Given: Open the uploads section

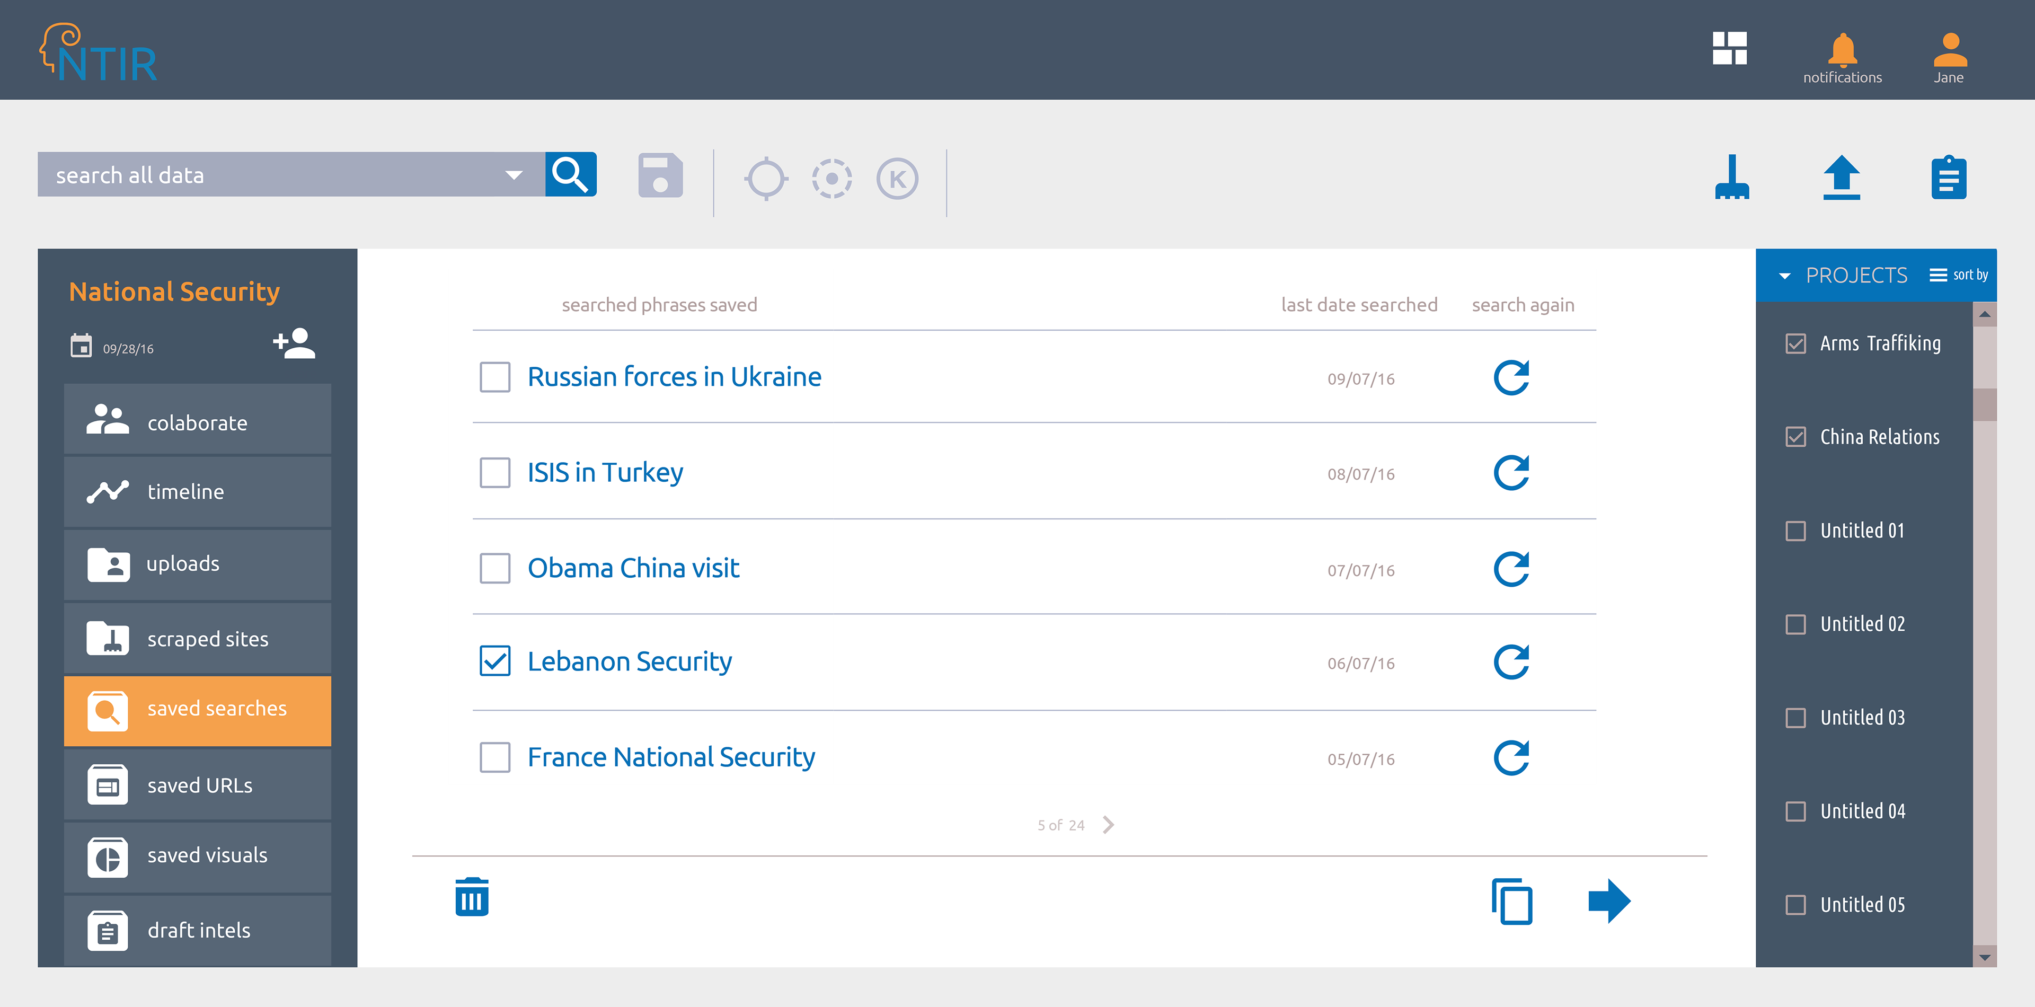Looking at the screenshot, I should 198,564.
